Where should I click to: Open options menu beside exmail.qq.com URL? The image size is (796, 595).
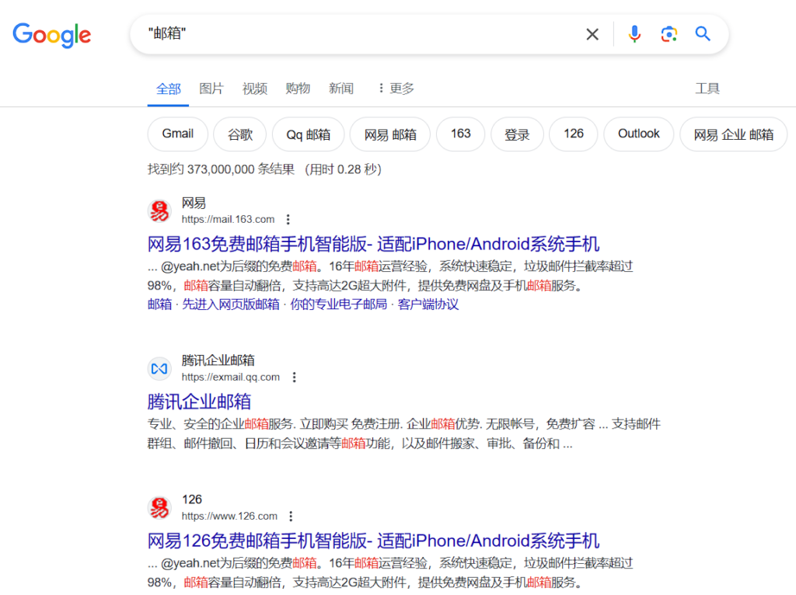[x=294, y=377]
